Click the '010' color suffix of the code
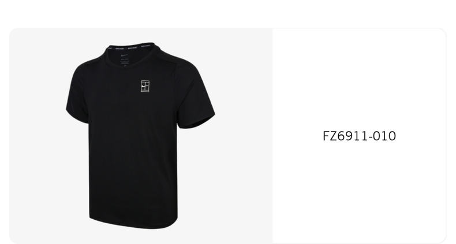This screenshot has height=244, width=456. [x=384, y=136]
